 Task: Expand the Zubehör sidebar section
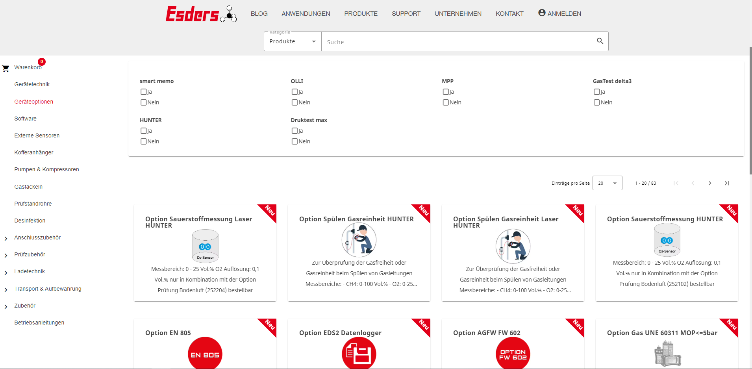6,306
